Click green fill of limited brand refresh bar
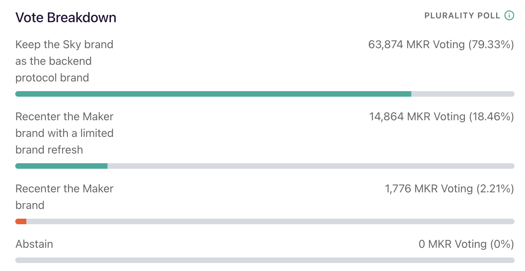This screenshot has width=525, height=271. pyautogui.click(x=61, y=166)
